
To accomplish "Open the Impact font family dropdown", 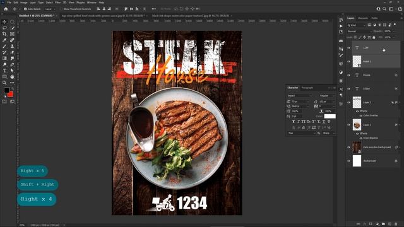I will coord(300,96).
